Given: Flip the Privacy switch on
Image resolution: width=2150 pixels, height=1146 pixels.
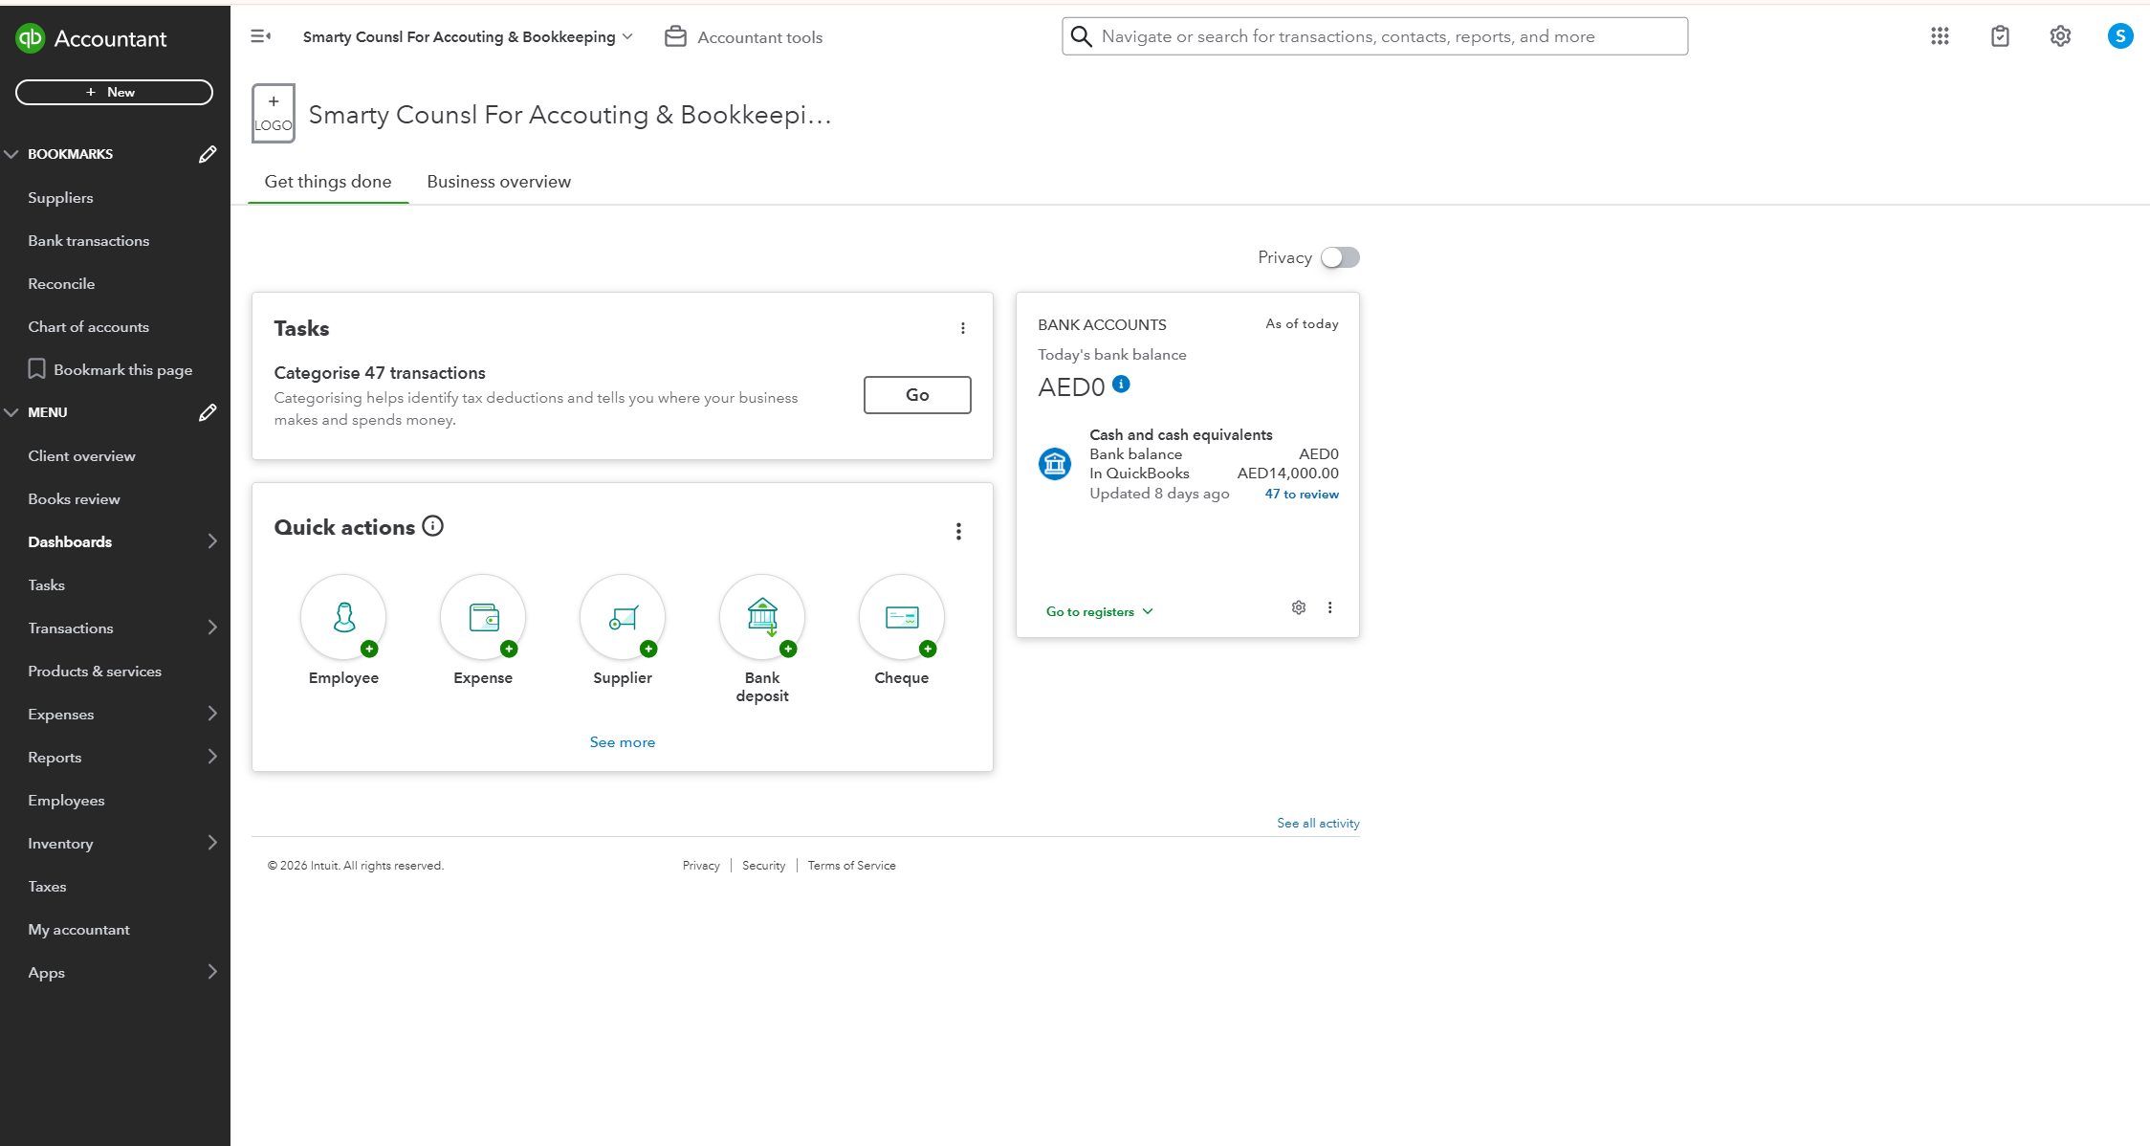Looking at the screenshot, I should pyautogui.click(x=1340, y=256).
